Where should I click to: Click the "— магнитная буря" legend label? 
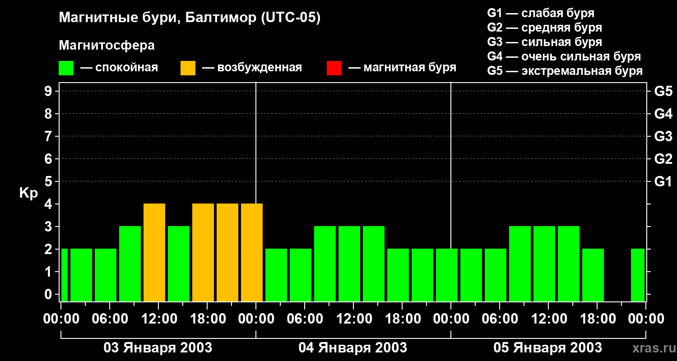[x=402, y=68]
